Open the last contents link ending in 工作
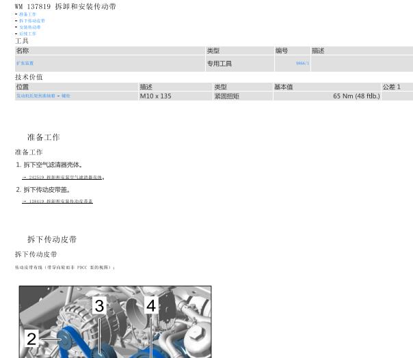Image resolution: width=413 pixels, height=358 pixels. [27, 33]
